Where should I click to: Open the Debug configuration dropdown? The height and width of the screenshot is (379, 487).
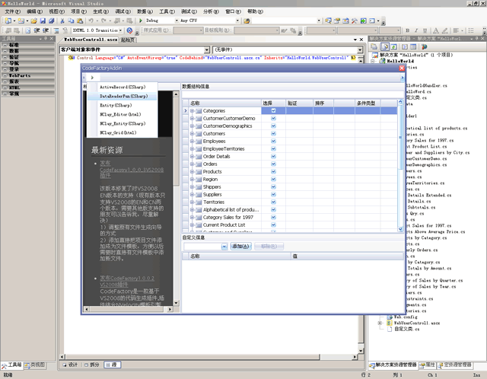coord(177,21)
